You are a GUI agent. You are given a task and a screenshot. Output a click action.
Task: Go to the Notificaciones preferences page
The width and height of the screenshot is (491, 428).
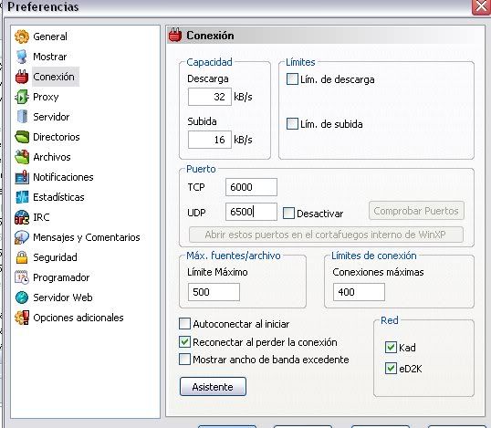point(63,177)
